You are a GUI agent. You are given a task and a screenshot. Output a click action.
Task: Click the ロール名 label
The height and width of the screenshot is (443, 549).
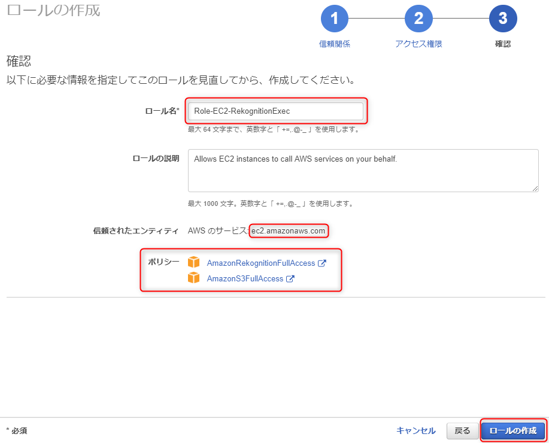(x=162, y=111)
